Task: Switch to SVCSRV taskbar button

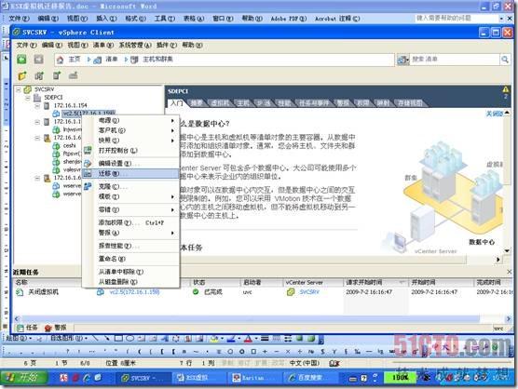Action: (x=143, y=378)
